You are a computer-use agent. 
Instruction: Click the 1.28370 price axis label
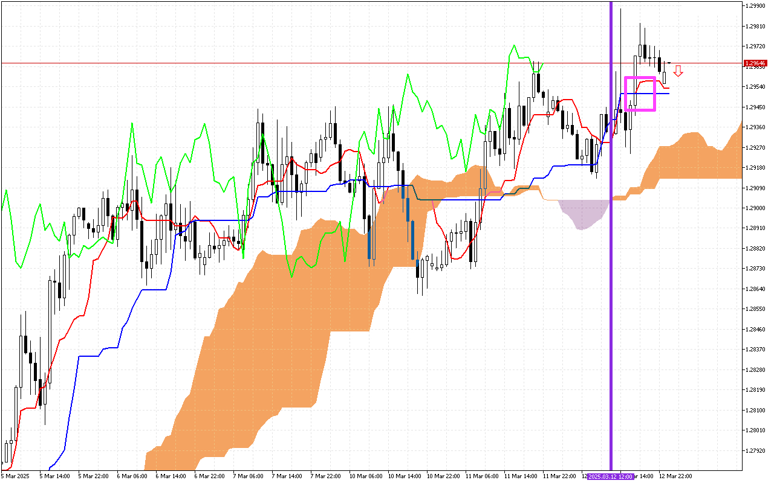[756, 349]
